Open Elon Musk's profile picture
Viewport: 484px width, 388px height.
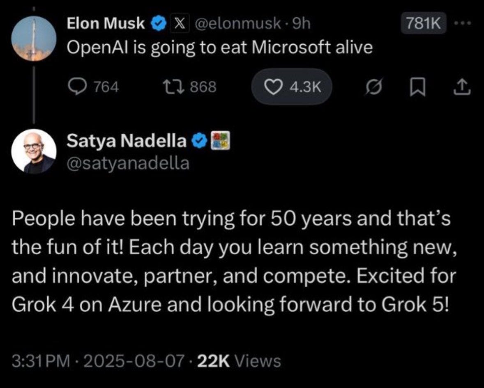pos(33,40)
